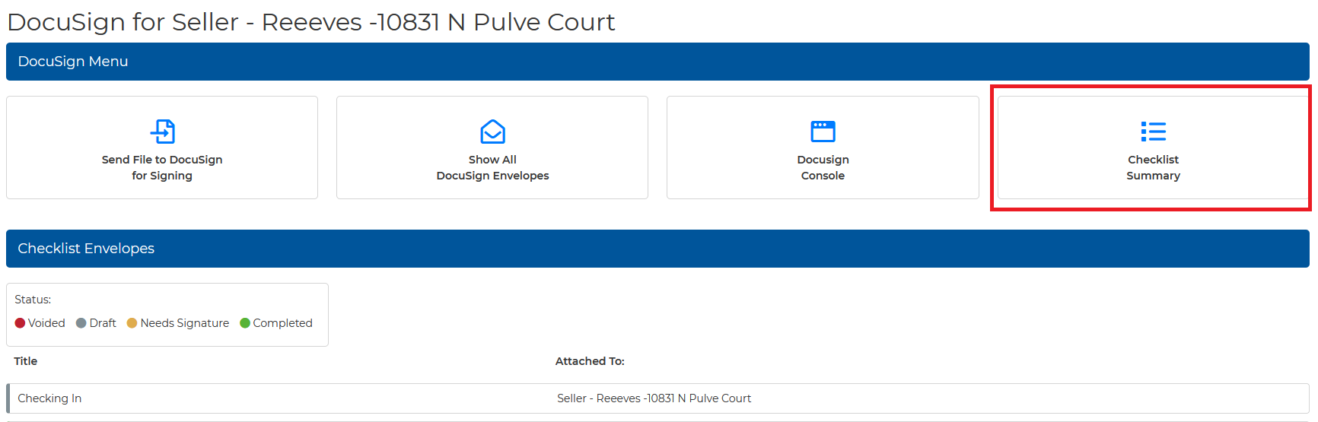
Task: Click the orange Needs Signature status dot
Action: click(132, 323)
